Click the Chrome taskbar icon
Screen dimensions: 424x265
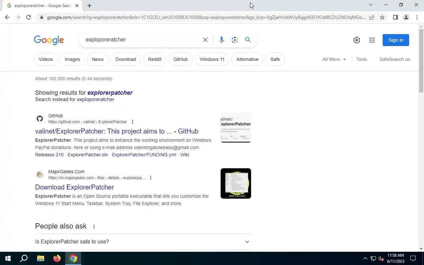73,258
